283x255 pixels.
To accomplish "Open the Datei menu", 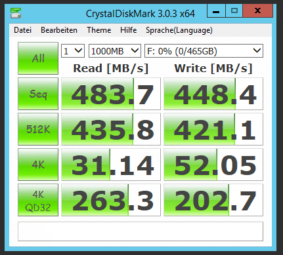I will pos(22,30).
